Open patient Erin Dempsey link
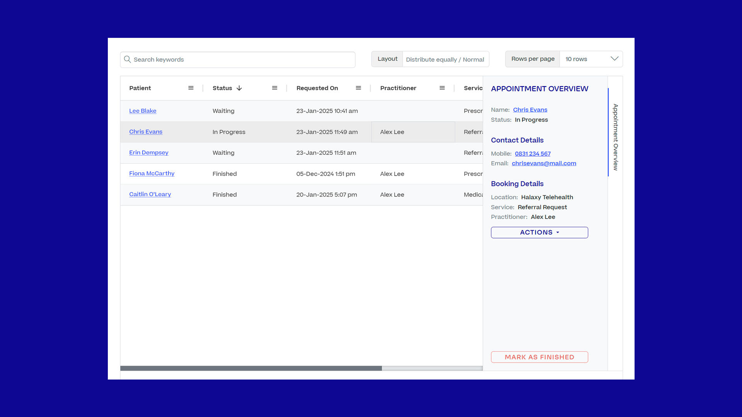 pos(149,153)
